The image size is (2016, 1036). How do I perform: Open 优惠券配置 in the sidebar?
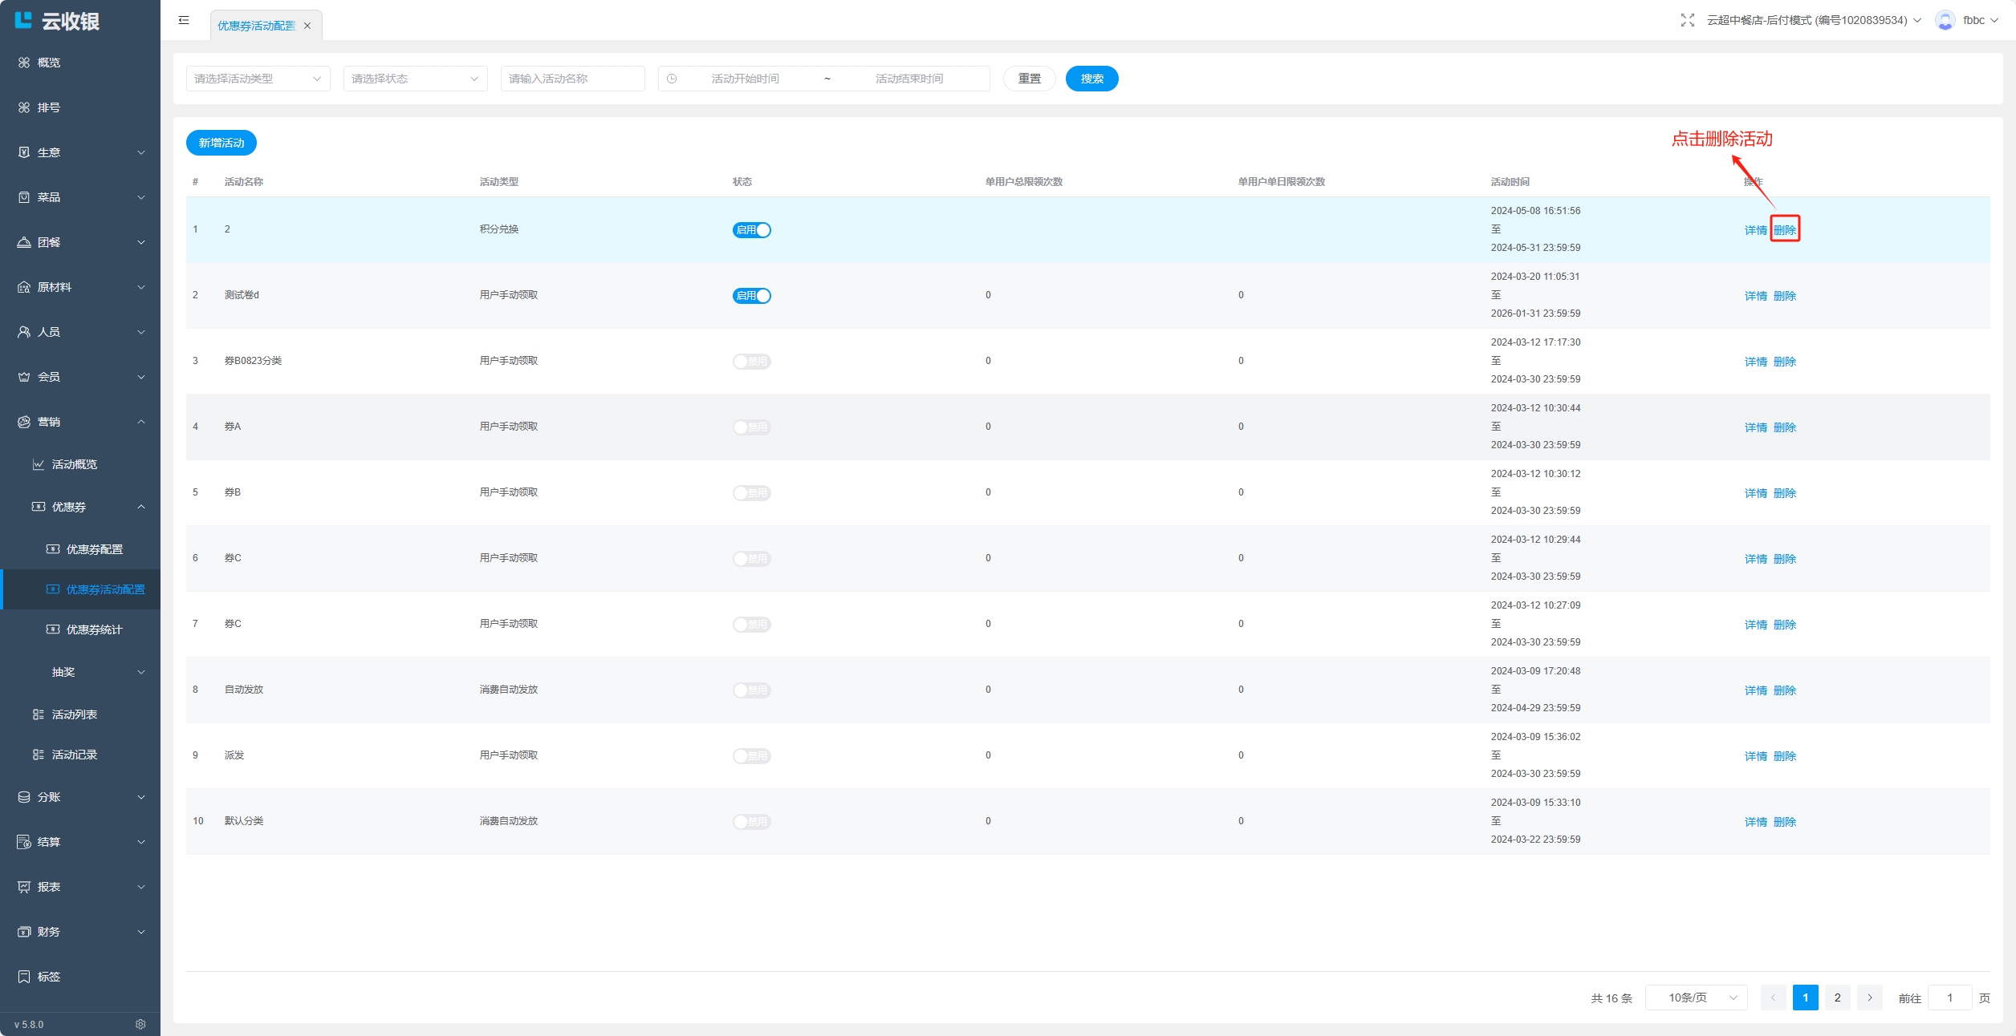pos(94,549)
